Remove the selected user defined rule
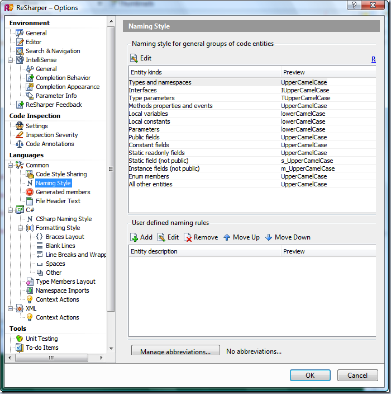The image size is (391, 394). [x=201, y=237]
